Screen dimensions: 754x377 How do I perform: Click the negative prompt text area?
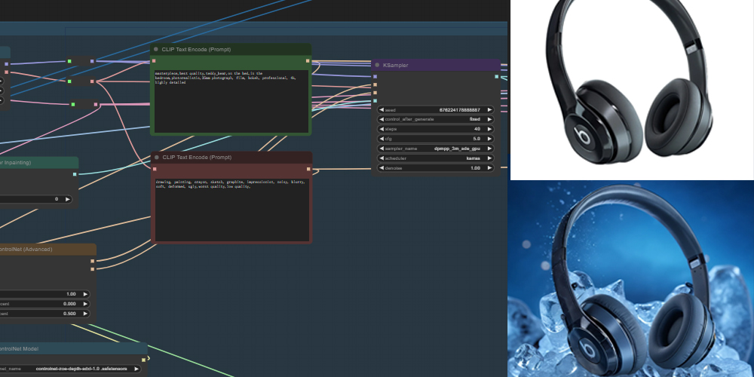coord(231,210)
